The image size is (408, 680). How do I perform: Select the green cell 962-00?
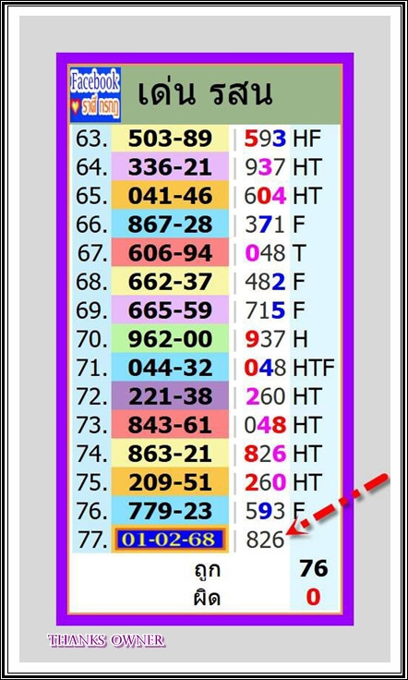170,339
